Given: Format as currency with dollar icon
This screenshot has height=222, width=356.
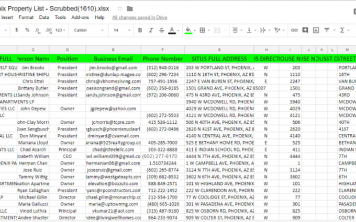Looking at the screenshot, I should 17,30.
